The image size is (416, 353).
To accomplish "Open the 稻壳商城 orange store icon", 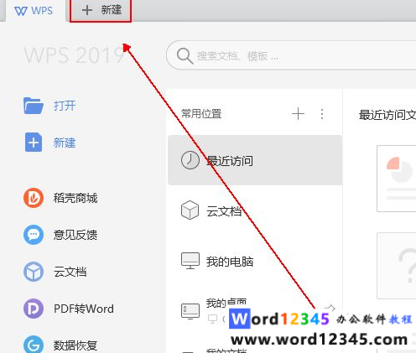I will [34, 198].
